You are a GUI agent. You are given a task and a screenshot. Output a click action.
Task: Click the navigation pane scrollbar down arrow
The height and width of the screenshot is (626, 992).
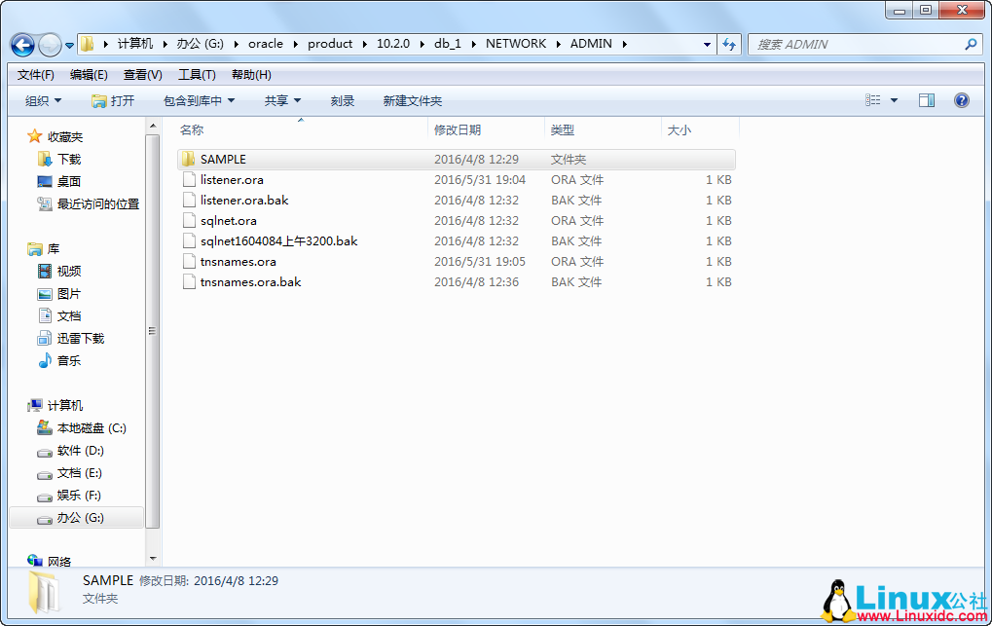tap(153, 558)
